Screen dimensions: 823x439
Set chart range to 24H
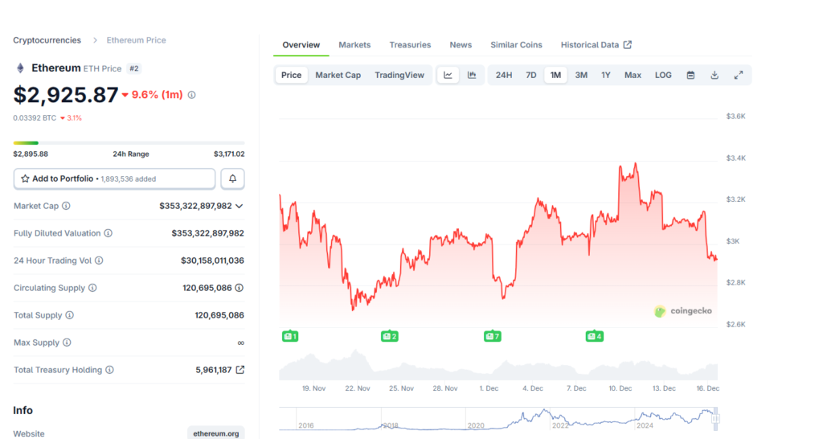point(504,75)
